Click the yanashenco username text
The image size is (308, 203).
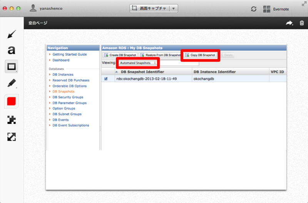pyautogui.click(x=51, y=8)
